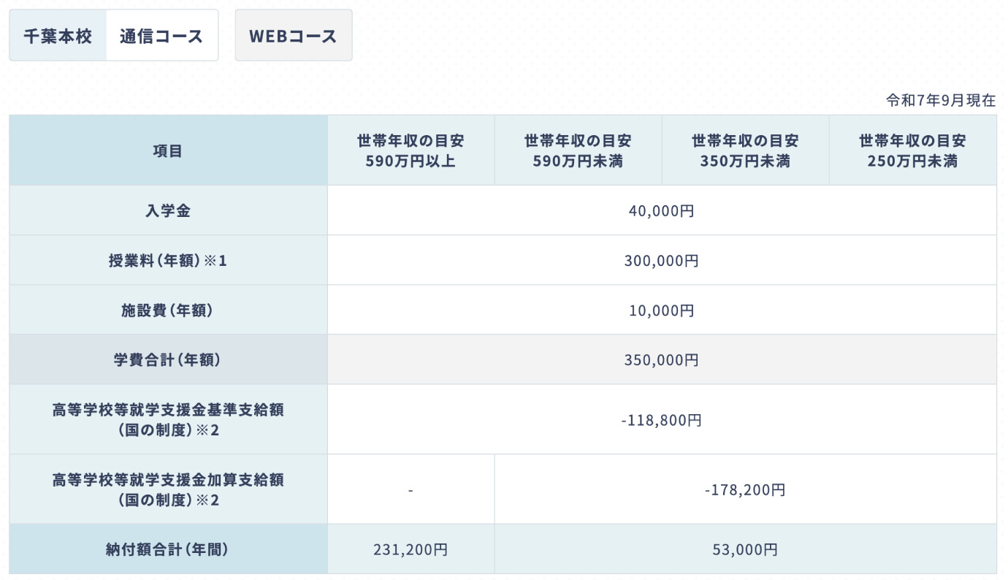Viewport: 1008px width, 580px height.
Task: Click the 入学金 row label
Action: pyautogui.click(x=168, y=211)
